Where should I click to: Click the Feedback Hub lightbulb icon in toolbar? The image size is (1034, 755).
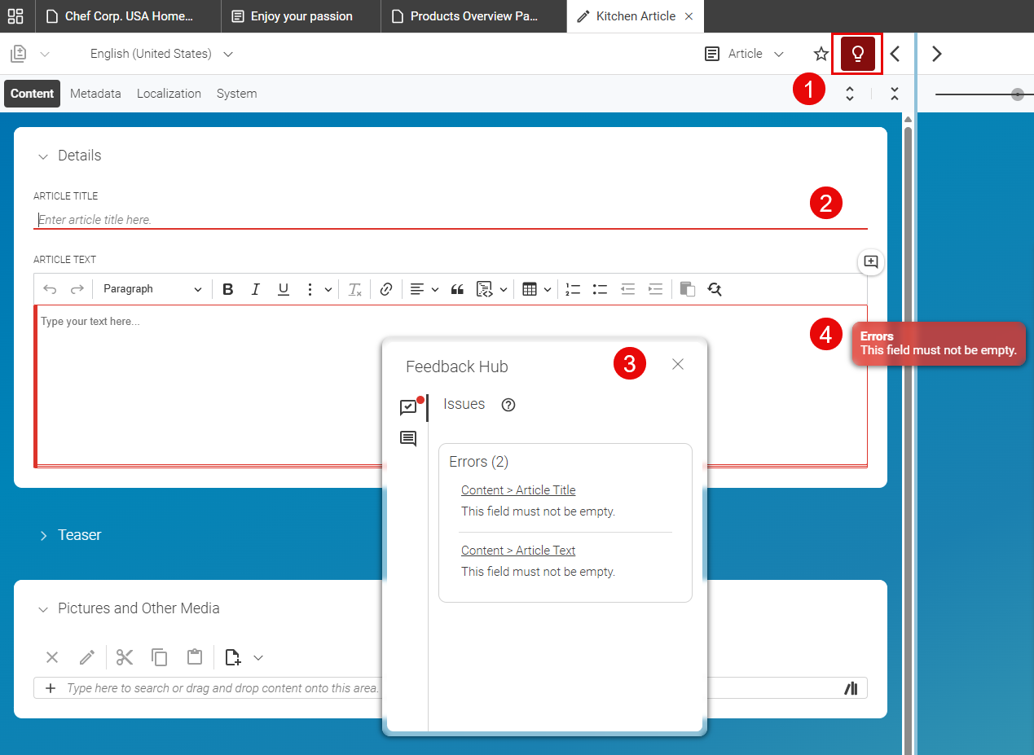click(856, 53)
